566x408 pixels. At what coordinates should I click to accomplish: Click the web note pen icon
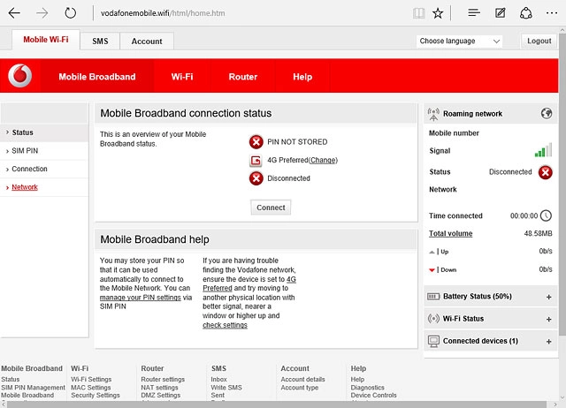click(x=501, y=13)
